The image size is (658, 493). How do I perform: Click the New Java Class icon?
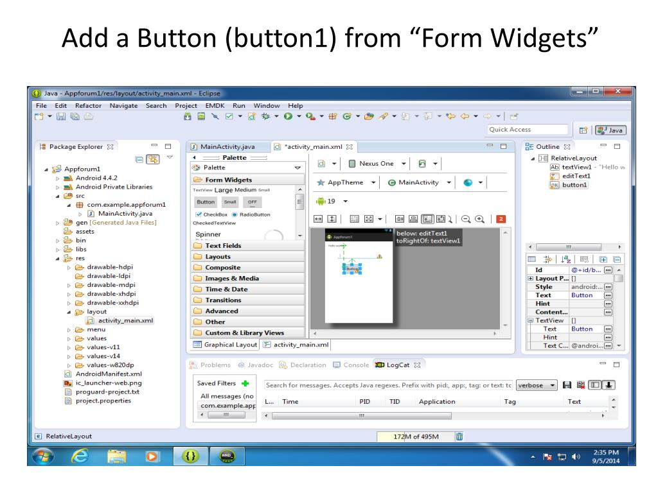346,117
